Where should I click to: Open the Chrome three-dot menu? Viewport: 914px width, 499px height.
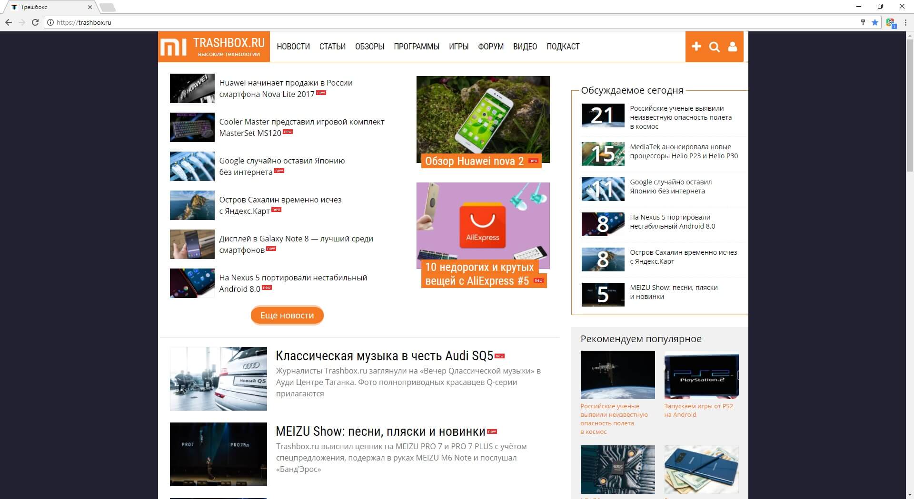coord(905,22)
